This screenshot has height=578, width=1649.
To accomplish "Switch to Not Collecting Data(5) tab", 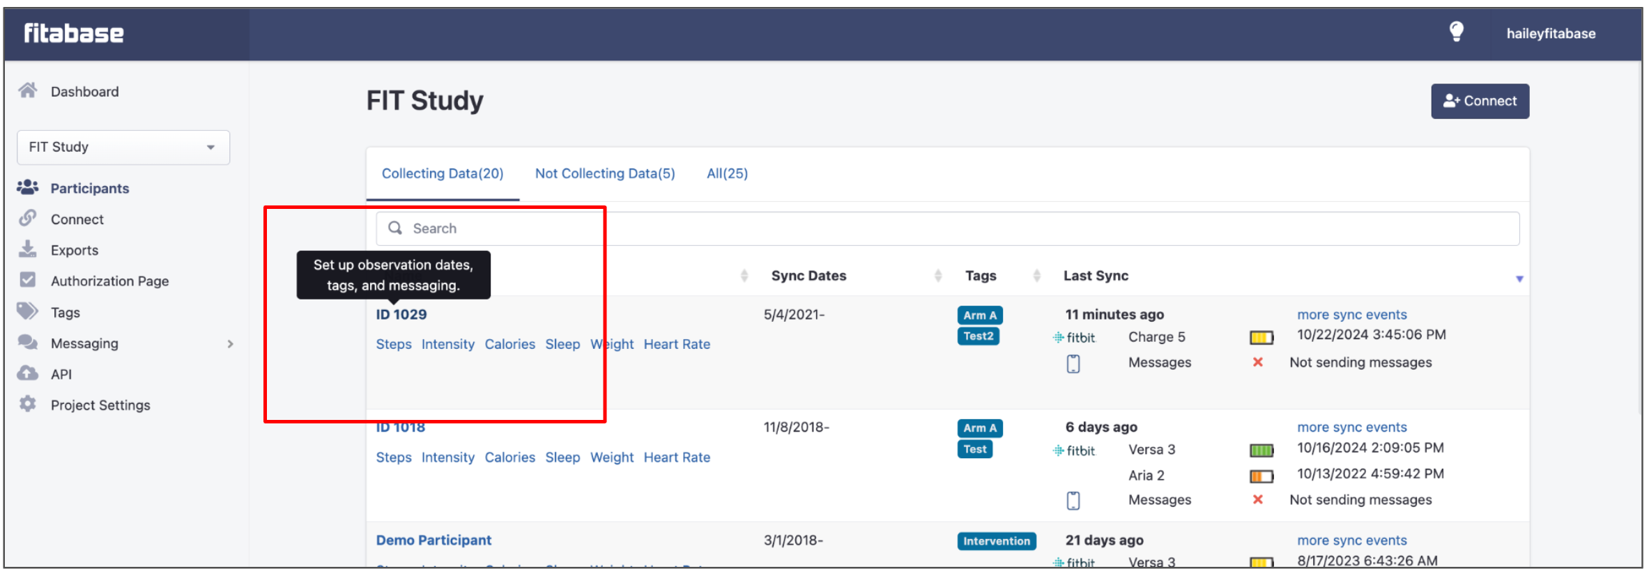I will click(605, 173).
